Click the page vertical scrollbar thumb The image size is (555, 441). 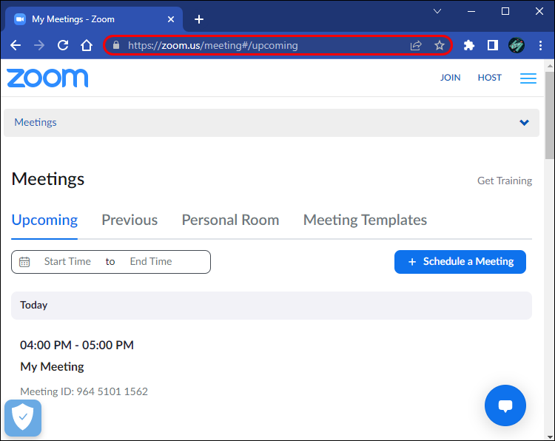point(550,115)
